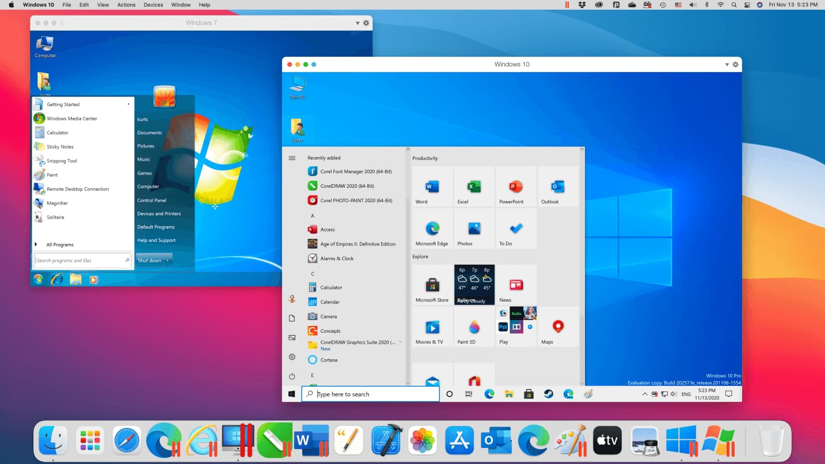
Task: Open Task View on Windows 10 taskbar
Action: [469, 394]
